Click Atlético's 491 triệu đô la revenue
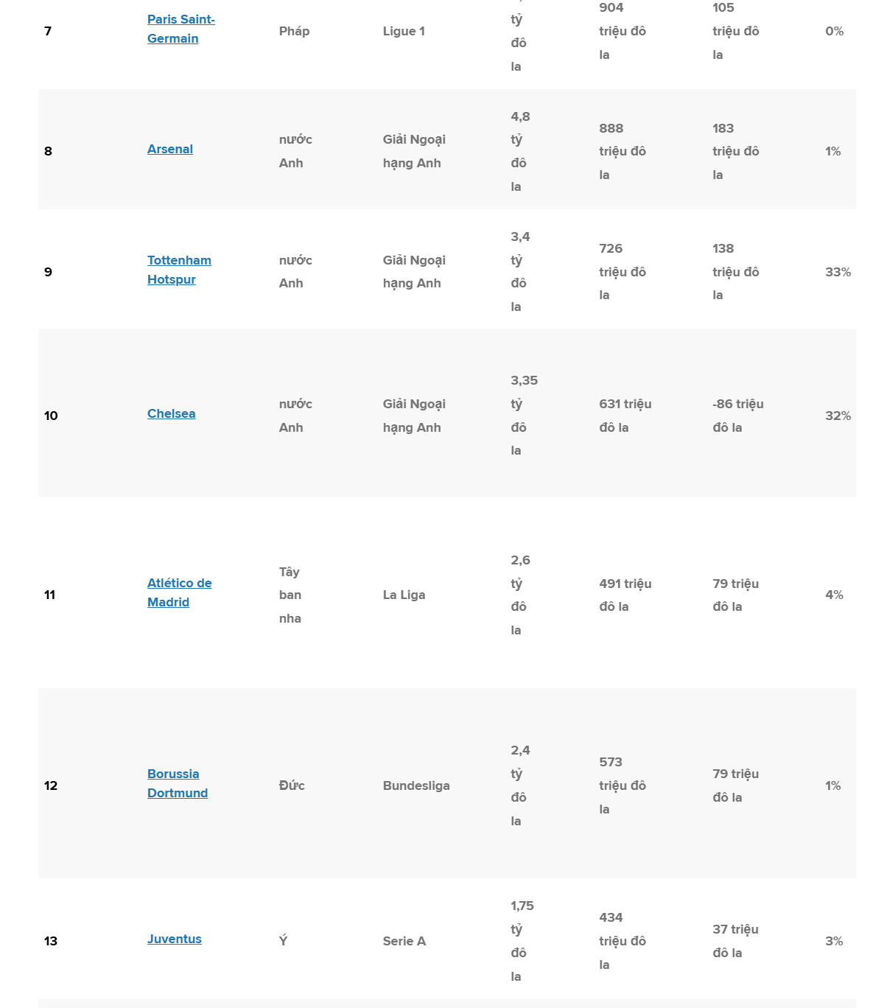This screenshot has height=1008, width=884. [x=625, y=595]
